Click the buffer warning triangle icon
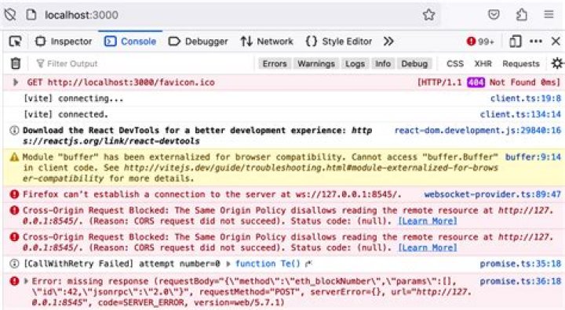The image size is (565, 310). (14, 157)
